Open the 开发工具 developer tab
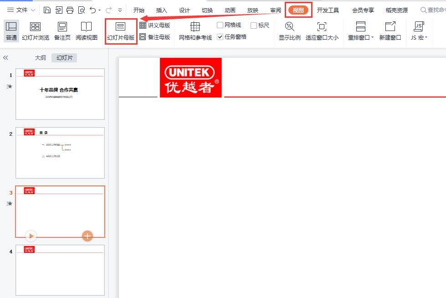This screenshot has height=298, width=446. point(328,10)
